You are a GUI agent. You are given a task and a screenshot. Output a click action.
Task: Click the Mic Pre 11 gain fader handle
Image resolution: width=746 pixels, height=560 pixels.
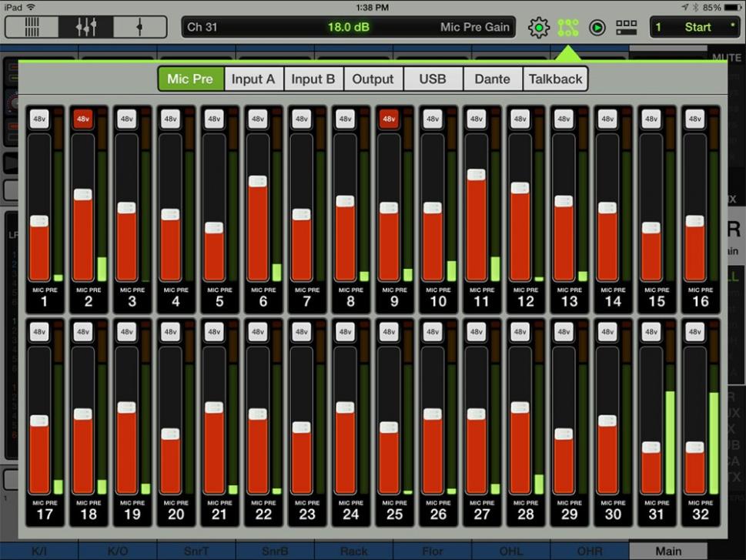[477, 175]
